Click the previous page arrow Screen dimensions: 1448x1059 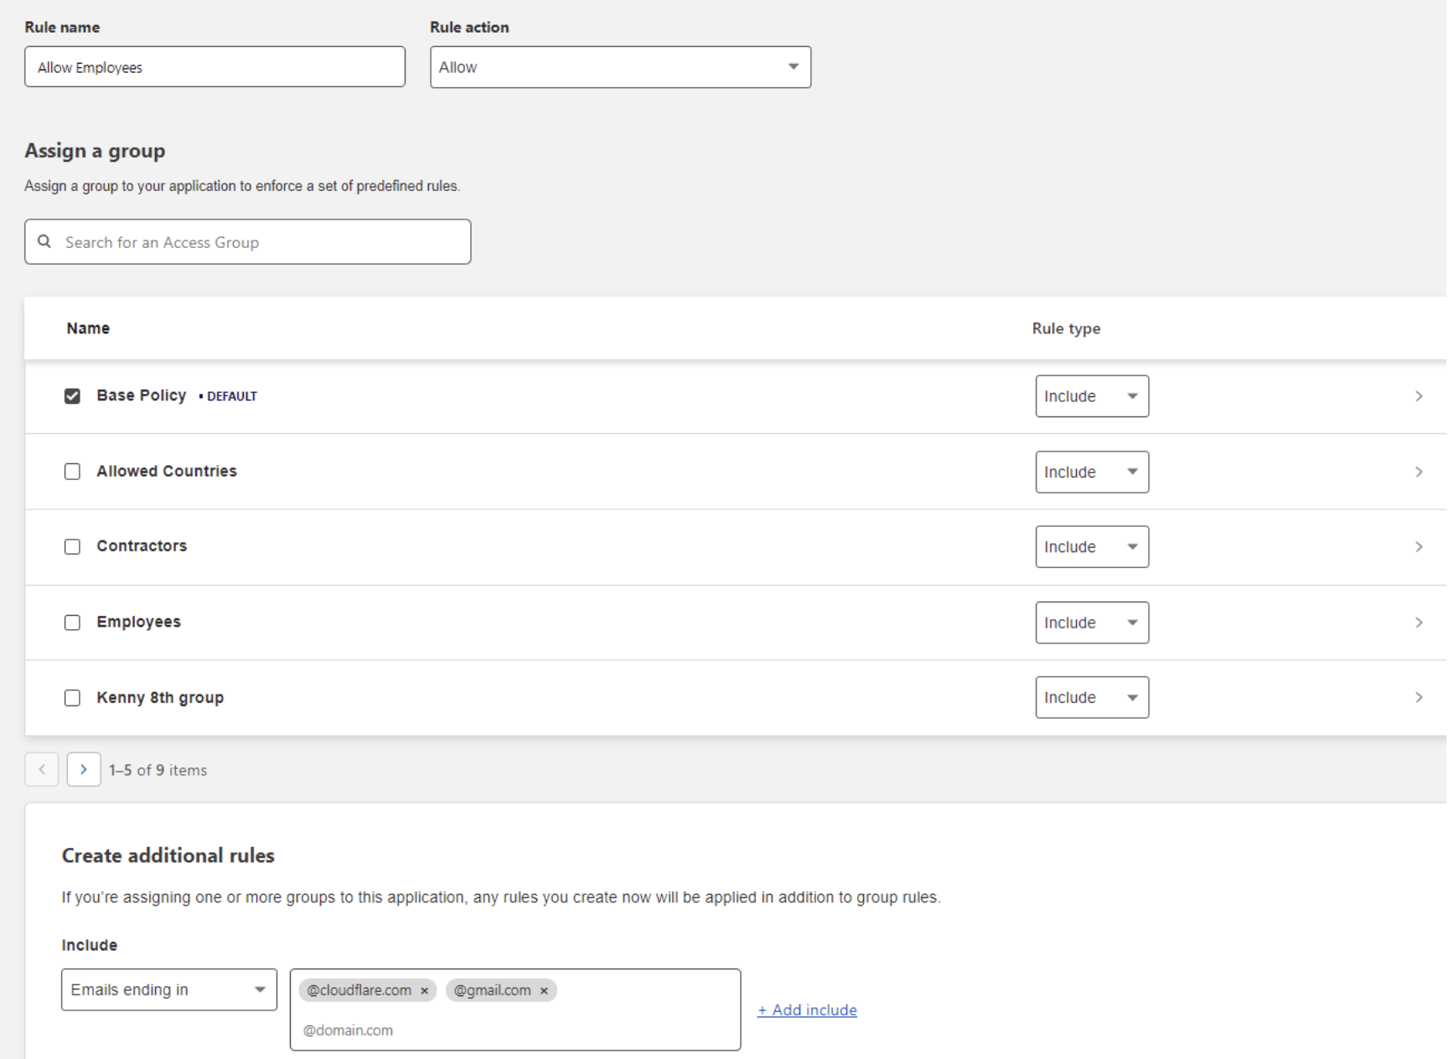[41, 769]
